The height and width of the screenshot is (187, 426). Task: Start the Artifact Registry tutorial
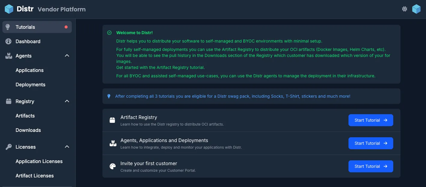pos(371,120)
